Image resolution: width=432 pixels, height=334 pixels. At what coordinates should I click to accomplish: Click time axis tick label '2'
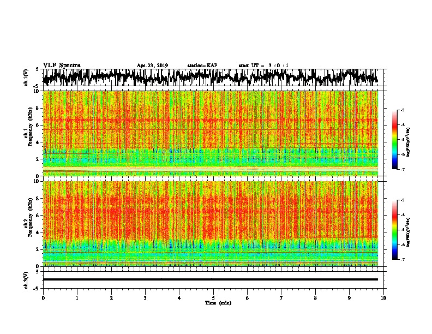click(111, 298)
